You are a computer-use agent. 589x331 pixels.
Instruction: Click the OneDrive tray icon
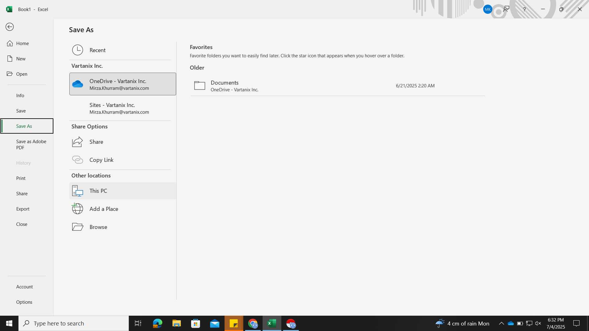click(x=511, y=323)
